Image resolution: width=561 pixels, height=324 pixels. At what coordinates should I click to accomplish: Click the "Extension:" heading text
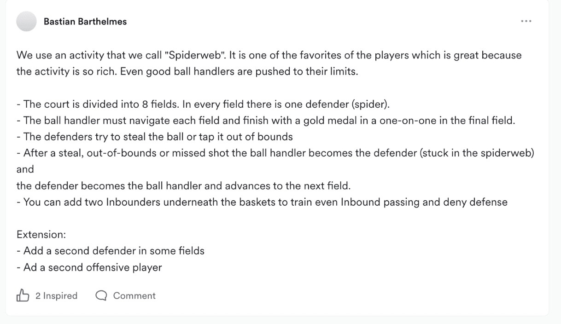(41, 234)
